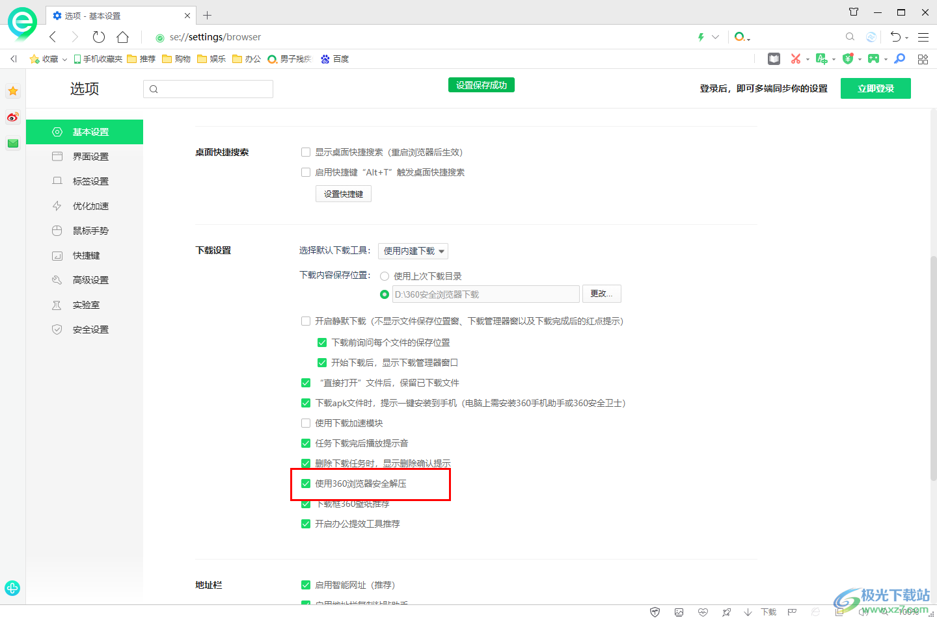Toggle 开启静默下载 checkbox
Screen dimensions: 937x620
[x=306, y=321]
